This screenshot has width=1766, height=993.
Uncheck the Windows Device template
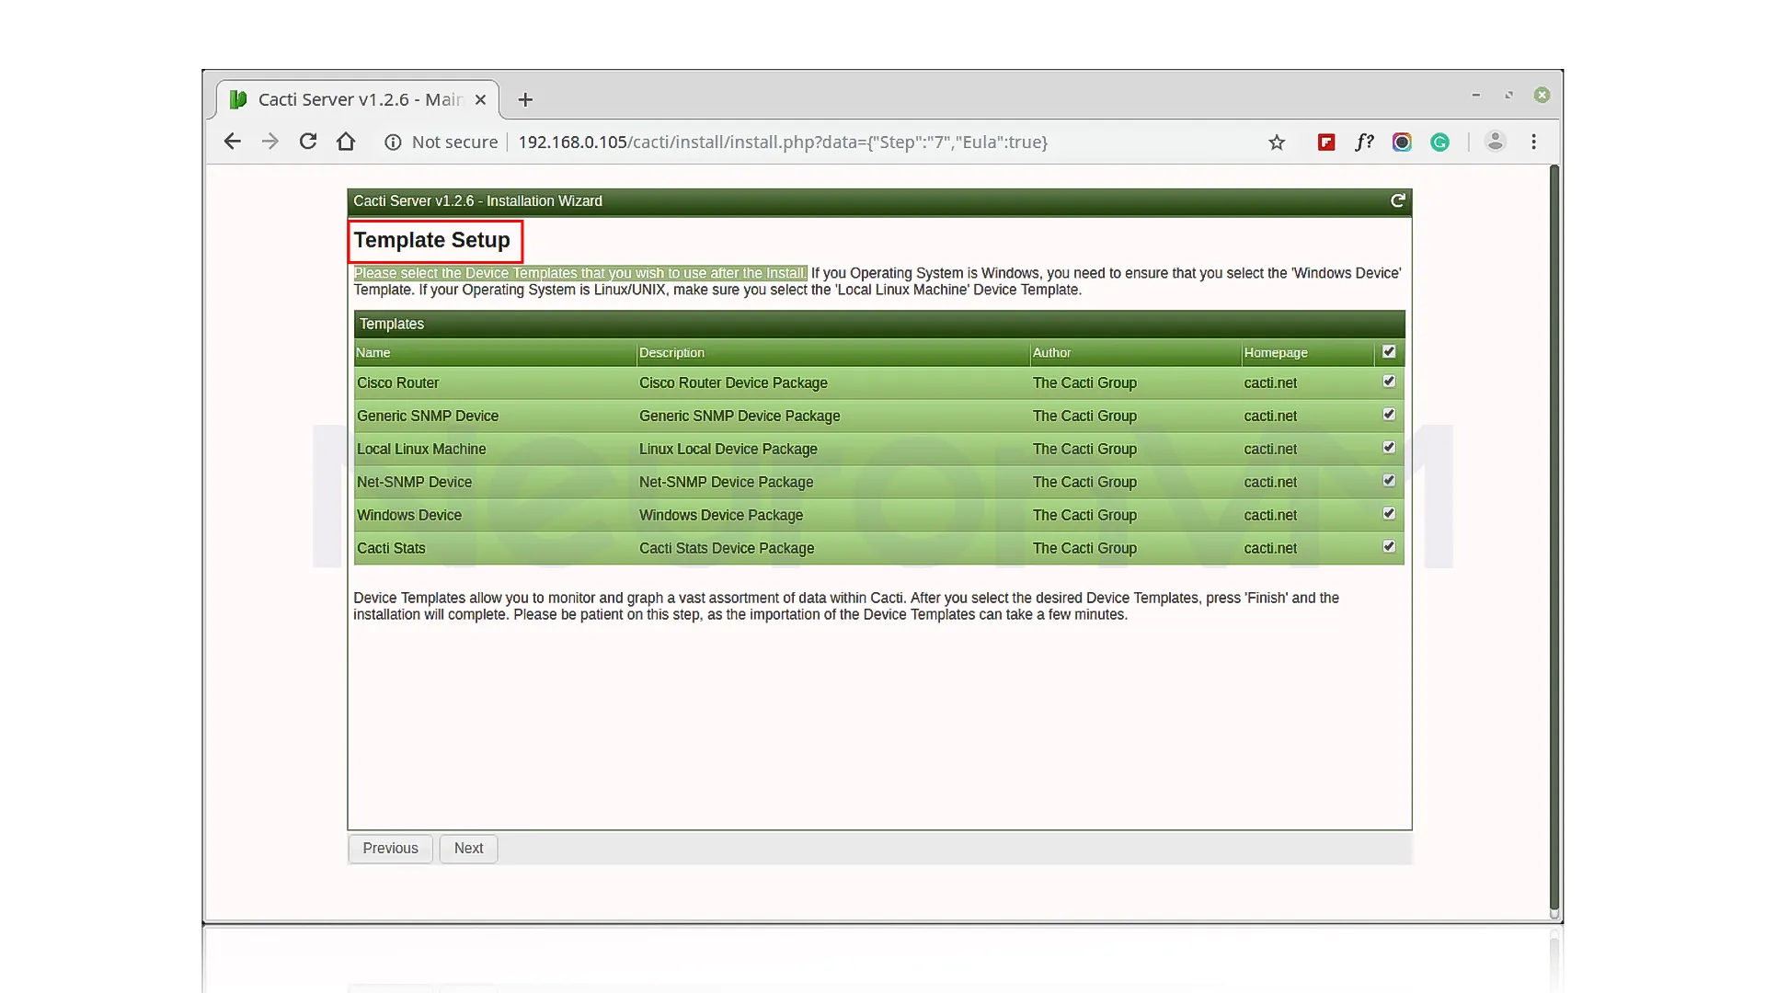pos(1389,514)
